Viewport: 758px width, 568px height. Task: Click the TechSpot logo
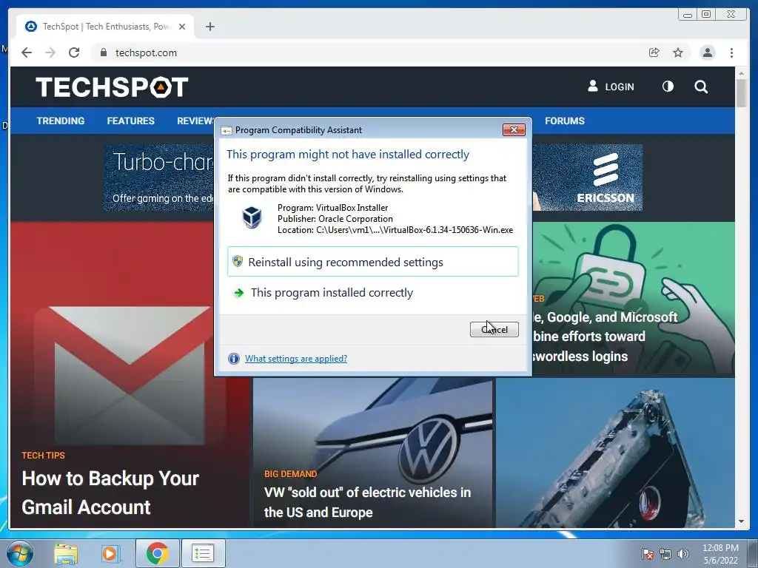point(112,87)
